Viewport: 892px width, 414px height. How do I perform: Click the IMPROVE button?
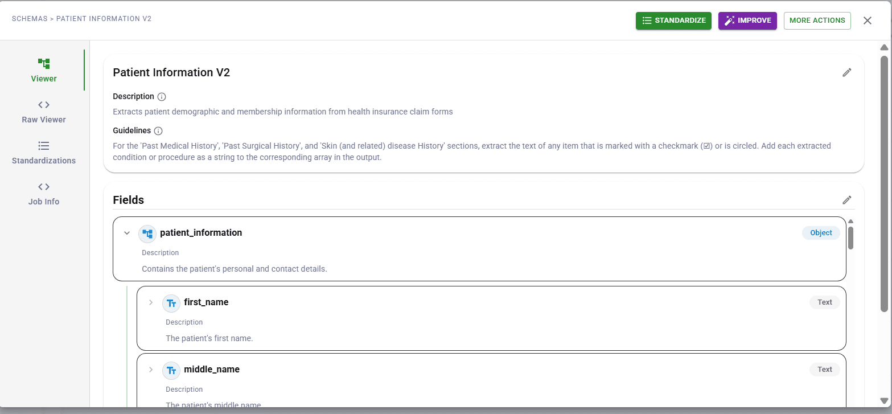[747, 20]
